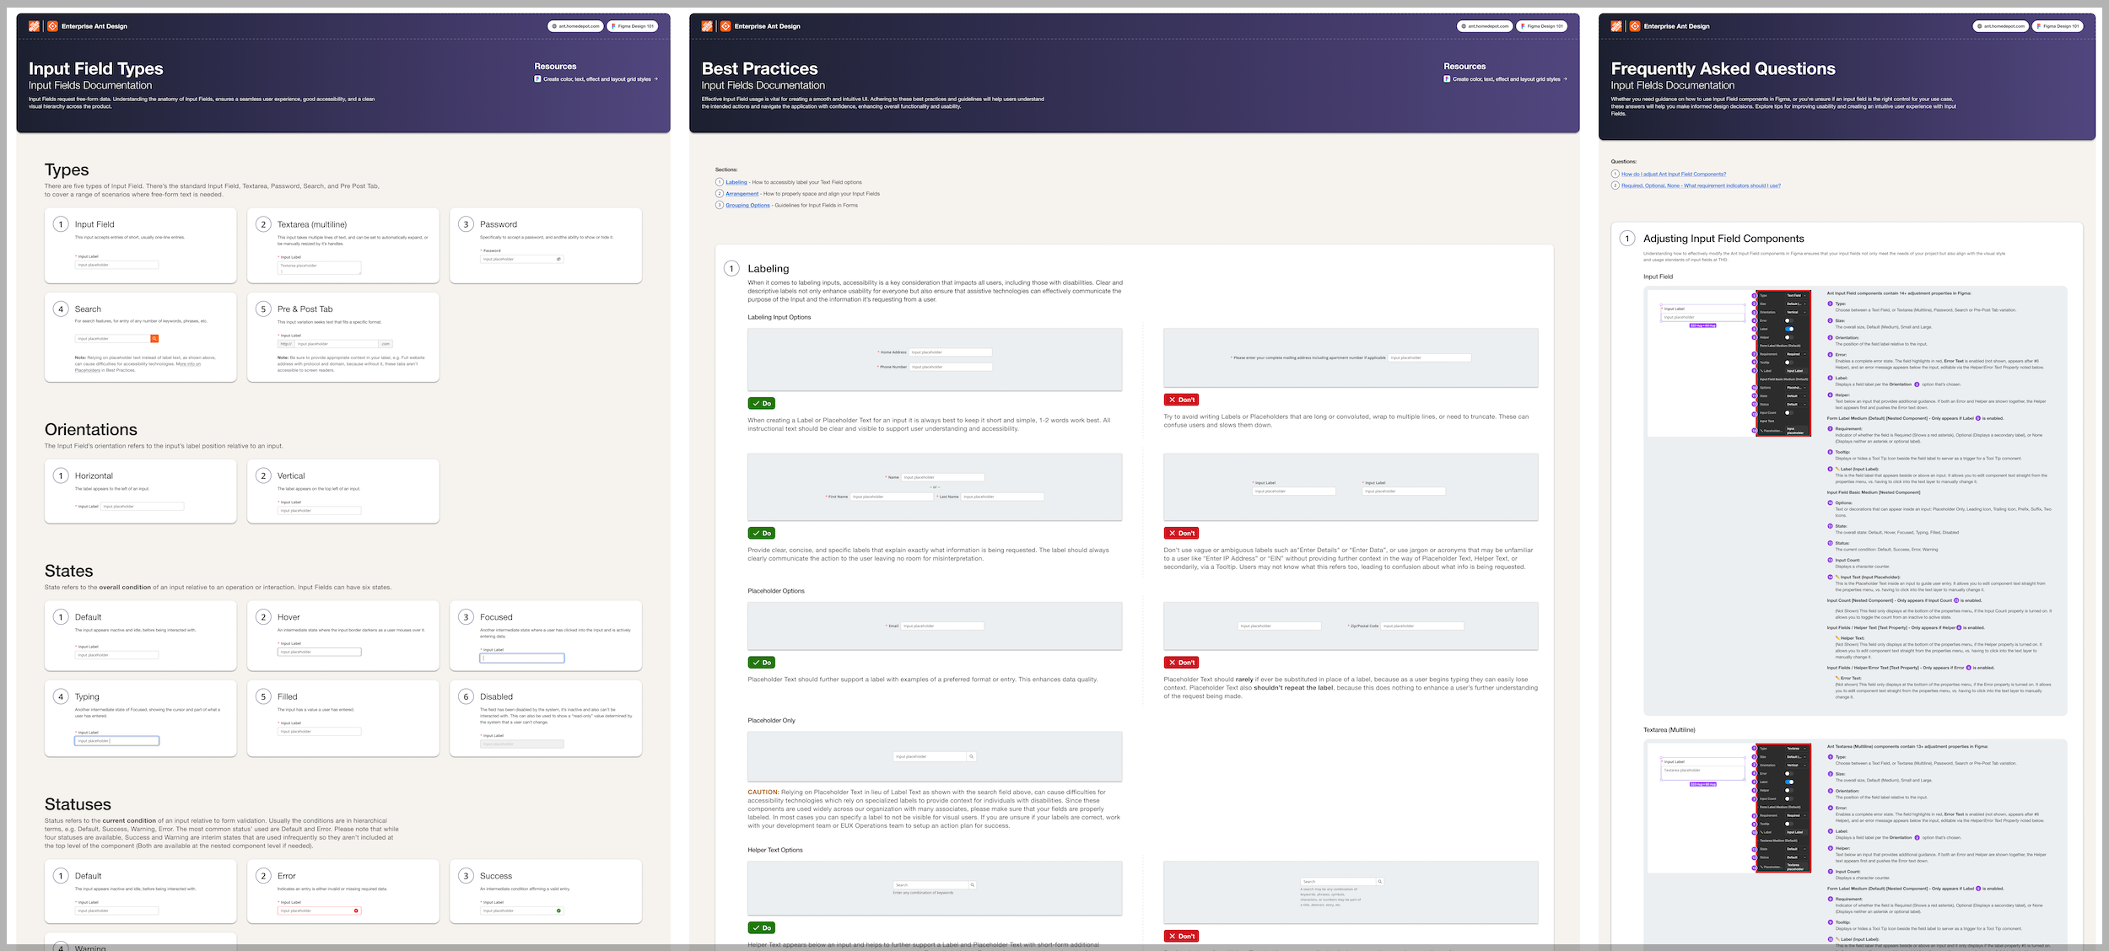Toggle Input Count switch in Input Field properties panel

click(1789, 413)
